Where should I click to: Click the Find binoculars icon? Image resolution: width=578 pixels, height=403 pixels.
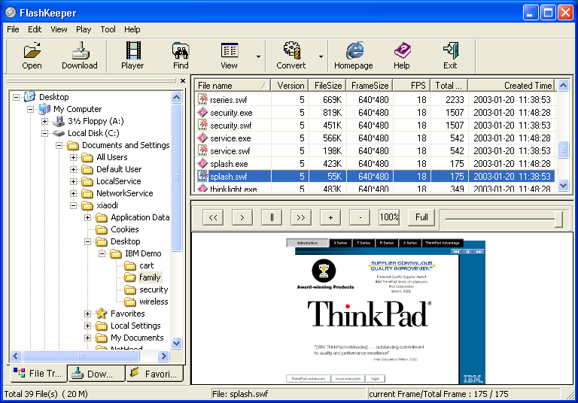(x=181, y=50)
